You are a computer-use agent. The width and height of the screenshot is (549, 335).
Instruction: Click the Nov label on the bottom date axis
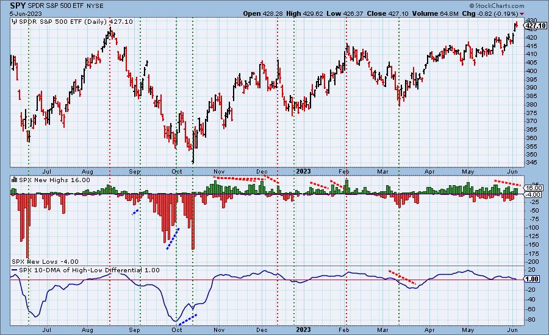219,330
